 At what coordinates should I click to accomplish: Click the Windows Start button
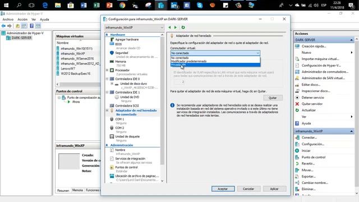point(6,5)
